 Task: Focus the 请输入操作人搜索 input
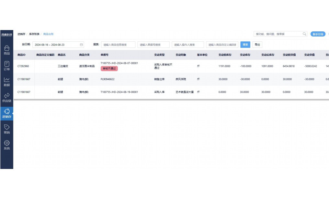tap(188, 45)
